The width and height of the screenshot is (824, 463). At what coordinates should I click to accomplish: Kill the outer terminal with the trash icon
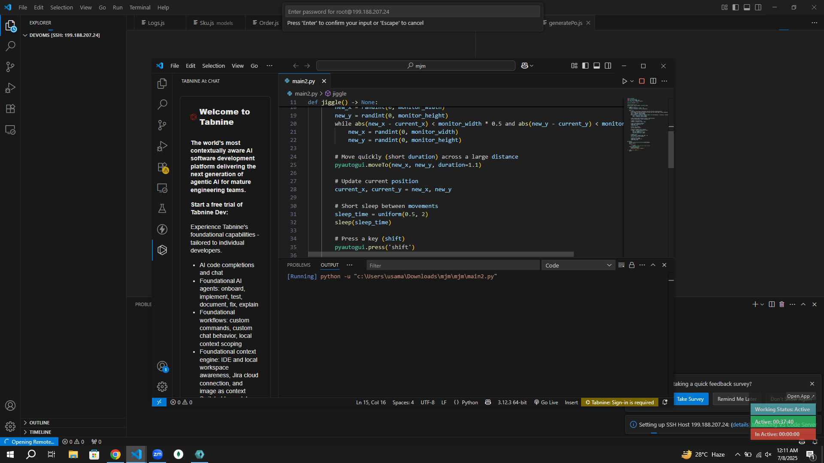point(782,304)
